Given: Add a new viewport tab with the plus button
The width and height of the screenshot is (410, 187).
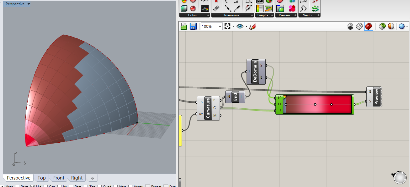Looking at the screenshot, I should (x=92, y=178).
